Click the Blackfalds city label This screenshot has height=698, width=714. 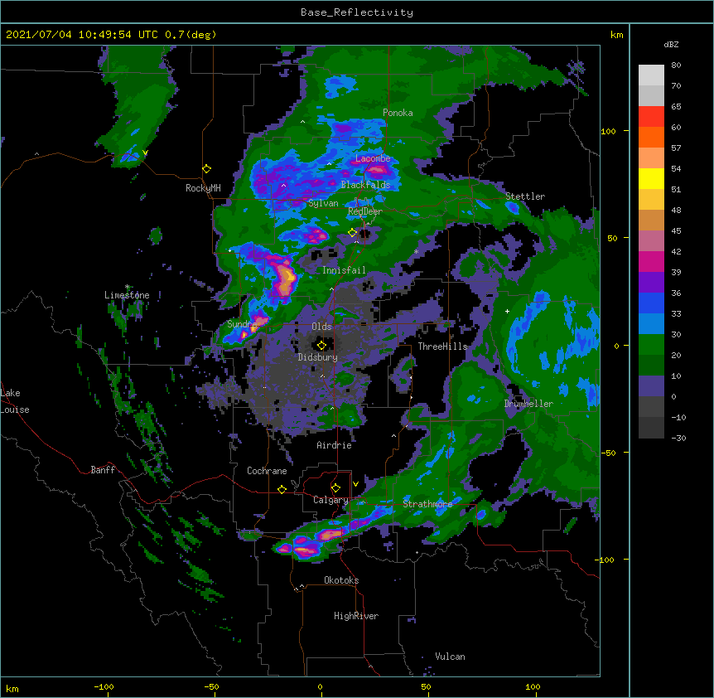(x=365, y=185)
